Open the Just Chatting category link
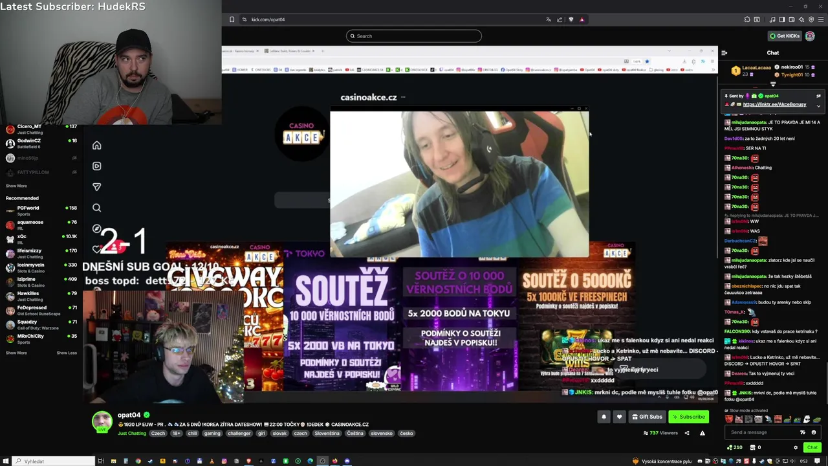Image resolution: width=828 pixels, height=466 pixels. click(x=132, y=433)
